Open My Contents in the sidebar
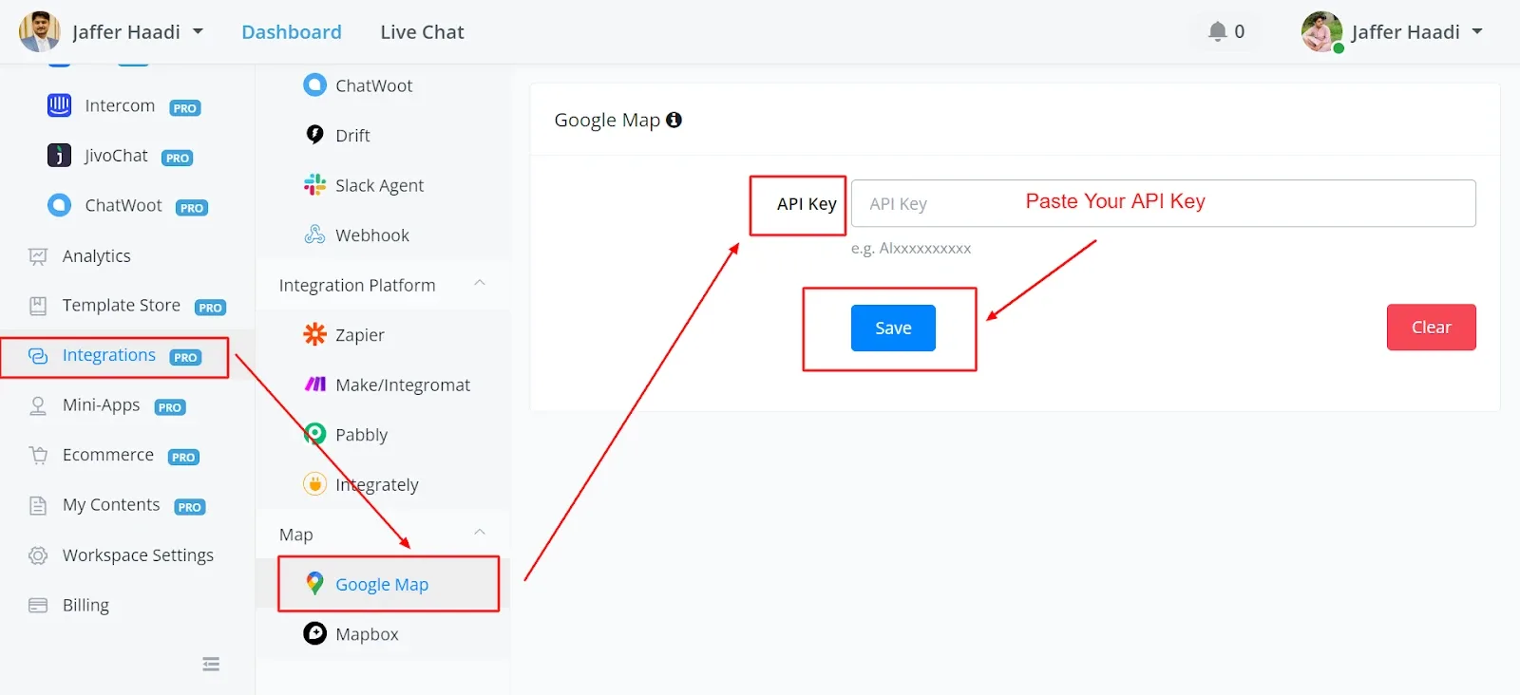This screenshot has width=1520, height=695. point(111,505)
